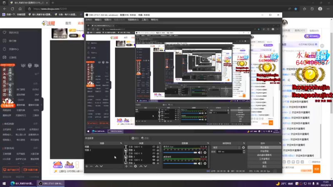
Task: Go back in the browser
Action: 5,9
